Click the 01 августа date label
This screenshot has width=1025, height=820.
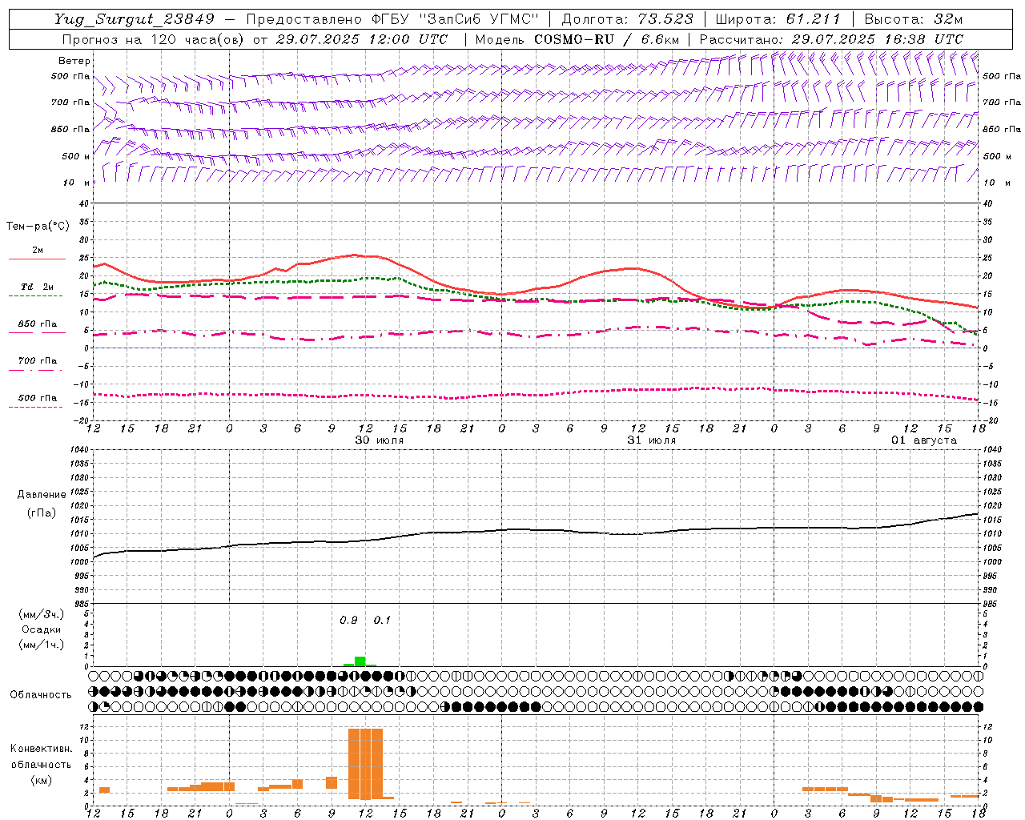(x=924, y=440)
